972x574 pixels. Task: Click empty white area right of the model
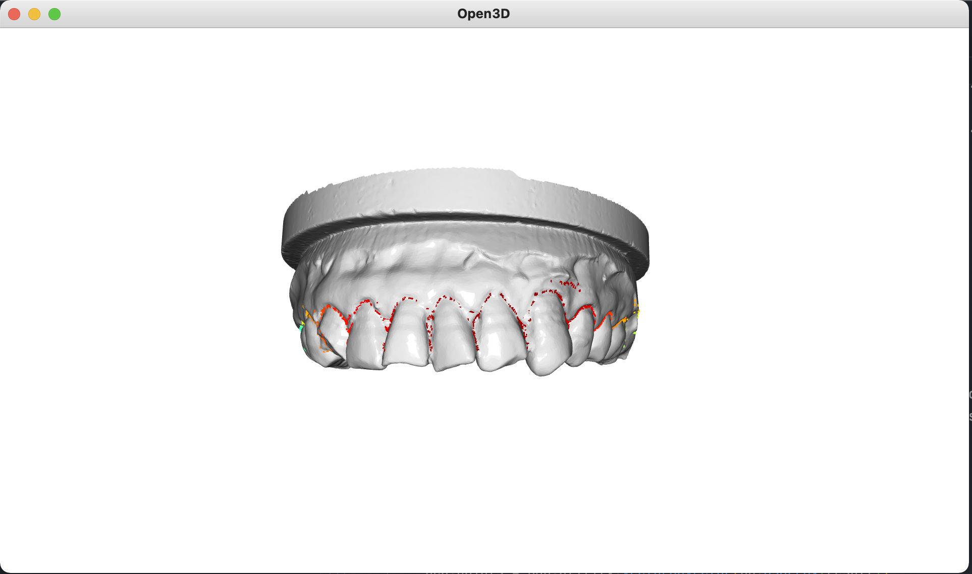click(807, 277)
